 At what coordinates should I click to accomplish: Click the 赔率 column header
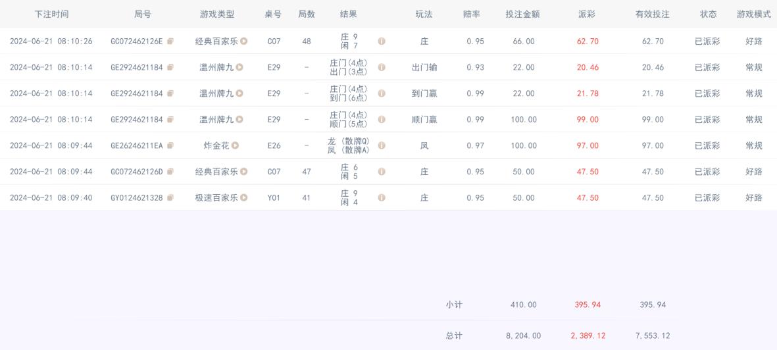(x=471, y=14)
